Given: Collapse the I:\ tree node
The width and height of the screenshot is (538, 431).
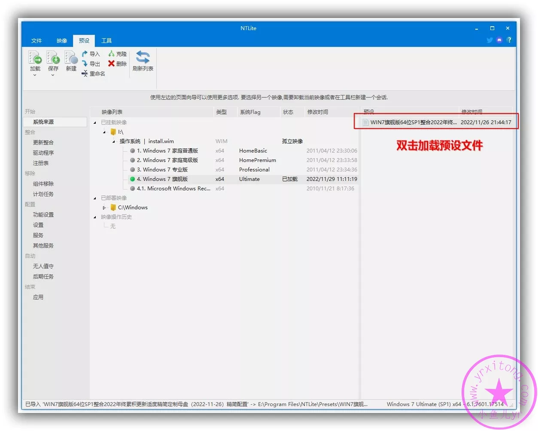Looking at the screenshot, I should (x=104, y=132).
